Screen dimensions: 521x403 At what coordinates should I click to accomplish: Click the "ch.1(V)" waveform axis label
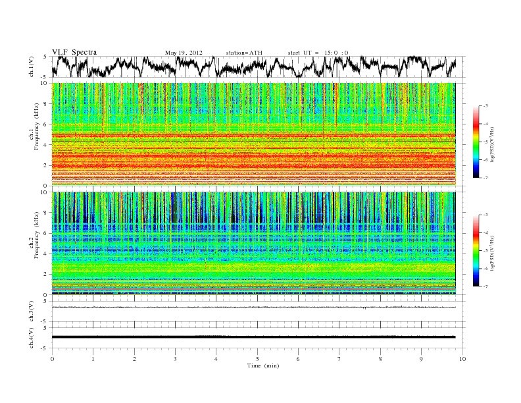click(32, 67)
